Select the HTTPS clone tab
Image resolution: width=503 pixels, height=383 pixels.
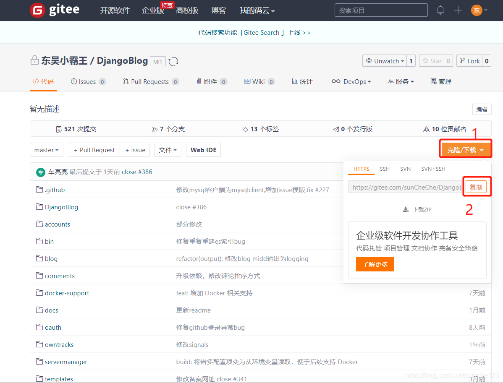coord(361,169)
